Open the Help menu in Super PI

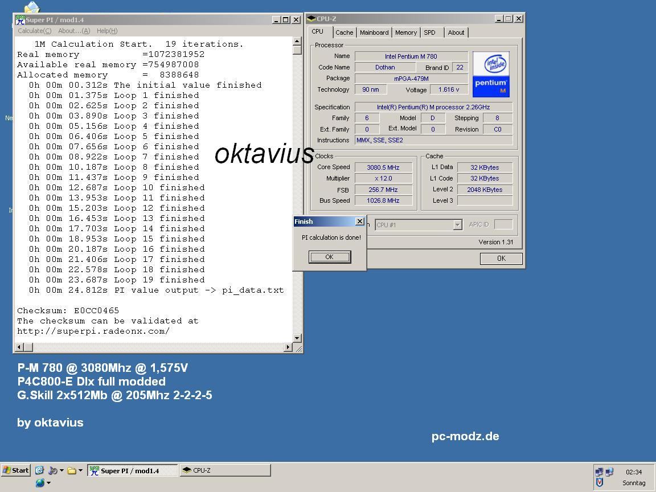coord(107,31)
